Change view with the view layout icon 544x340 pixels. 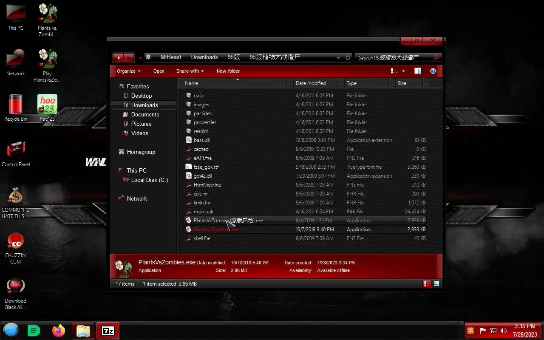[394, 71]
